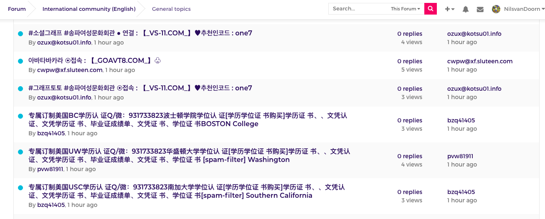
Task: Open author bzq41405 under Southern California topic
Action: tap(51, 205)
